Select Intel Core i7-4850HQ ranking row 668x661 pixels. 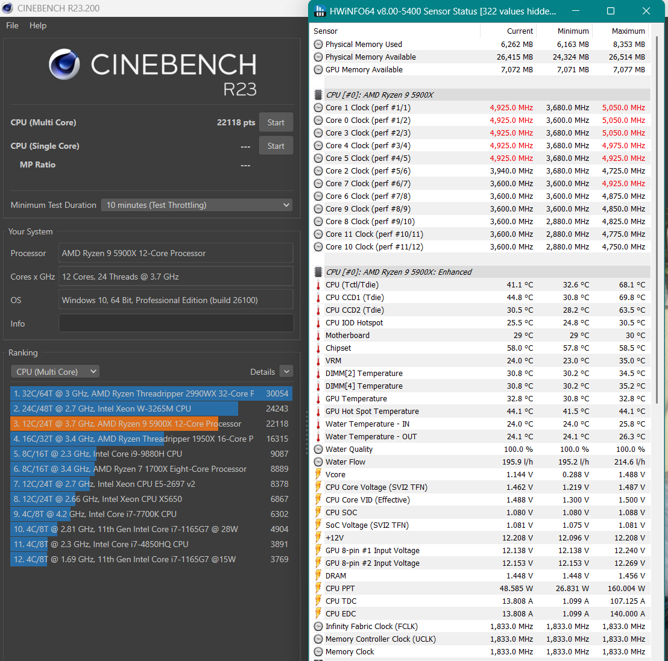pos(151,544)
